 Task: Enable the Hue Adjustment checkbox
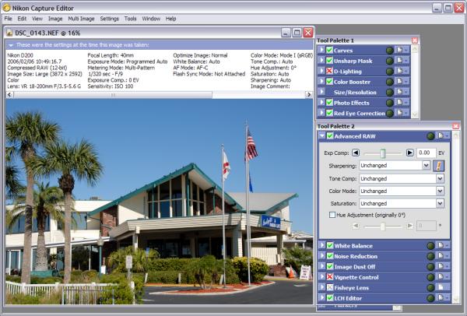coord(332,214)
